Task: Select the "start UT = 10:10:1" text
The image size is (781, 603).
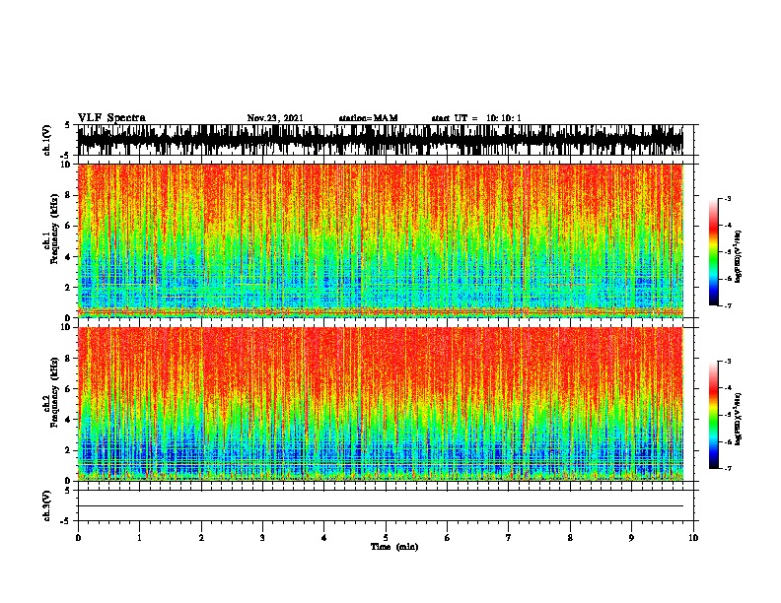Action: [x=476, y=118]
